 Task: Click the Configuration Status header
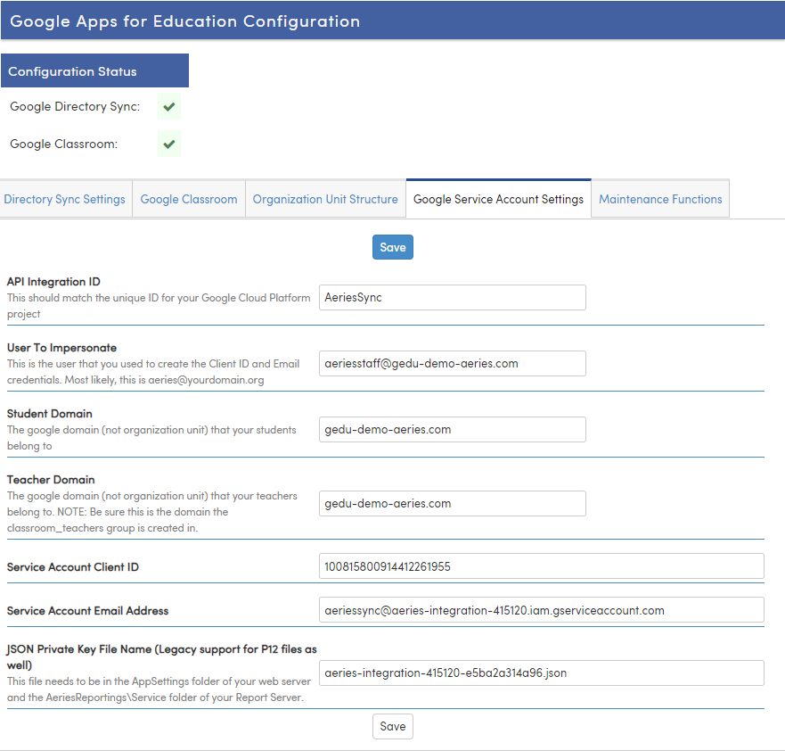[94, 70]
